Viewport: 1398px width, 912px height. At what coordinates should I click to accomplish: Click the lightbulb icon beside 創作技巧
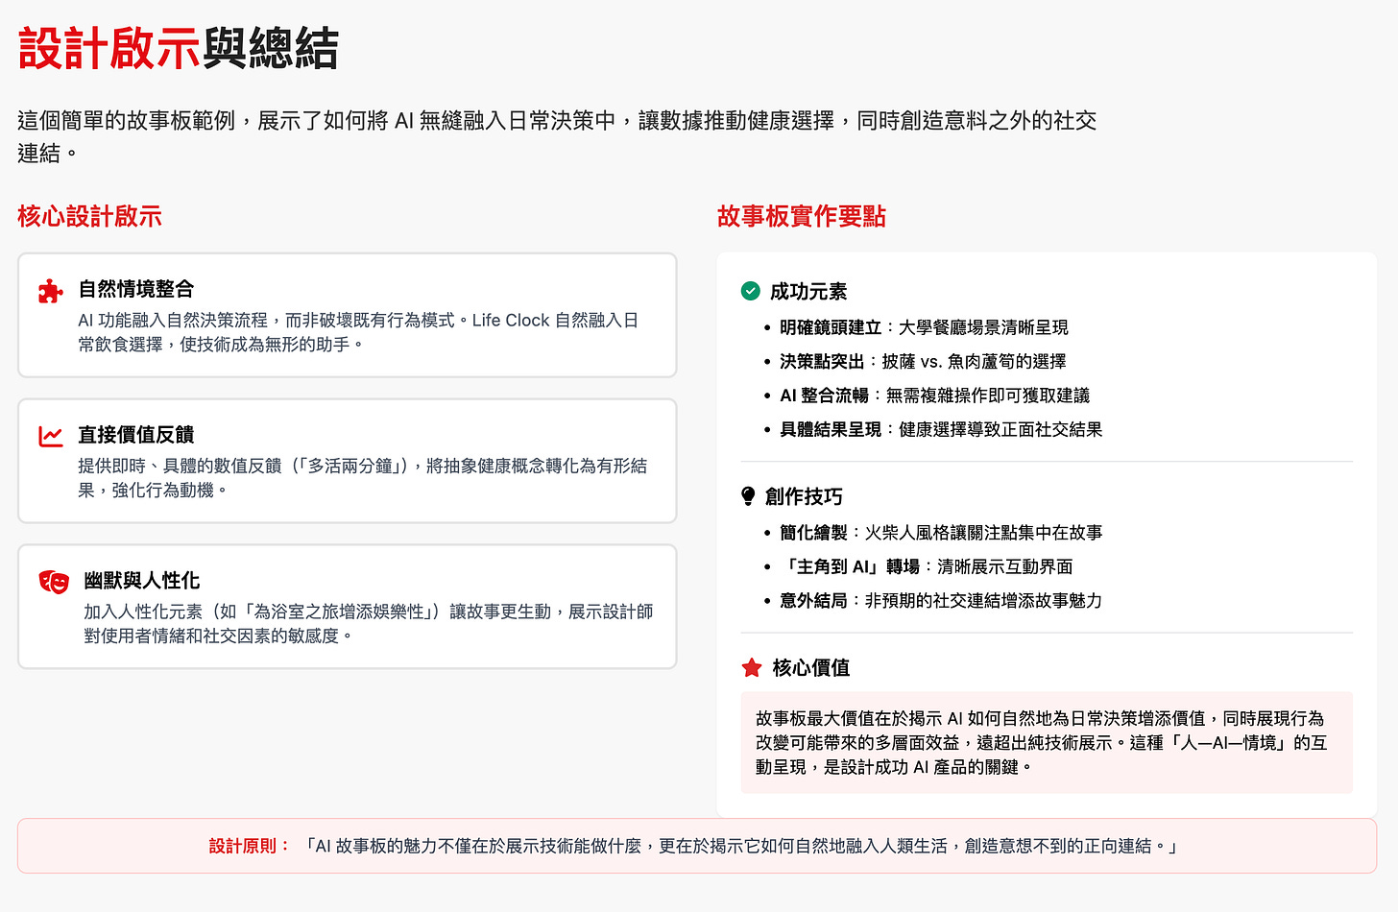point(749,496)
